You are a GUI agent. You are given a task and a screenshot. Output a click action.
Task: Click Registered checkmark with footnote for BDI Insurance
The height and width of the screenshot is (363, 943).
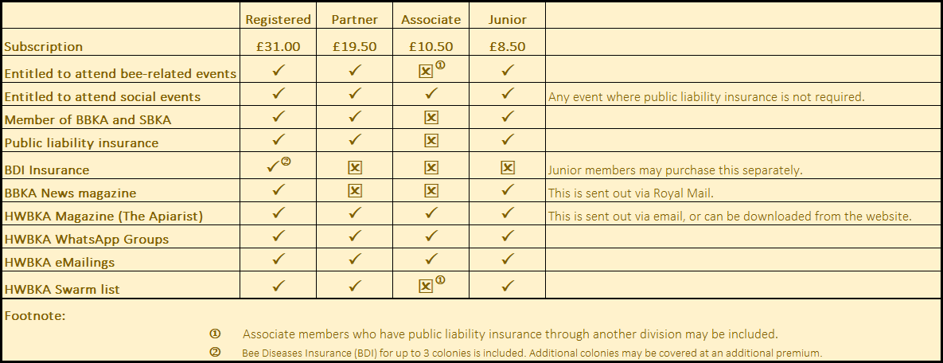click(275, 167)
